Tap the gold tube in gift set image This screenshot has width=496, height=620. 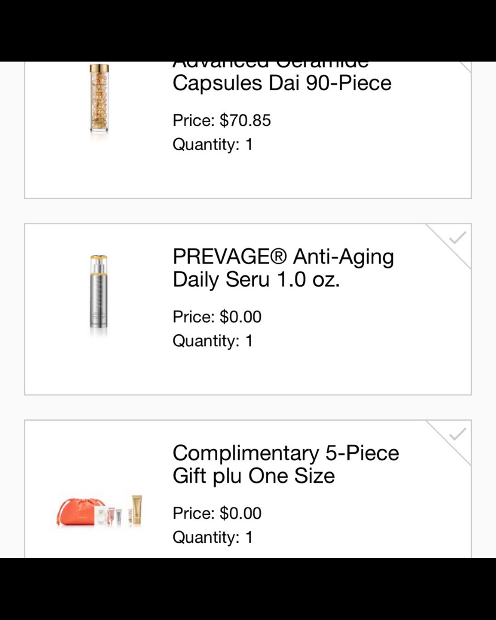pyautogui.click(x=137, y=510)
